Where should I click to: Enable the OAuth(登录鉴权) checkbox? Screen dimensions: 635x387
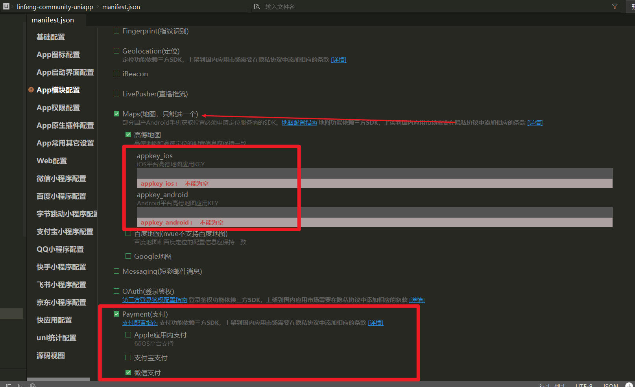pos(116,291)
